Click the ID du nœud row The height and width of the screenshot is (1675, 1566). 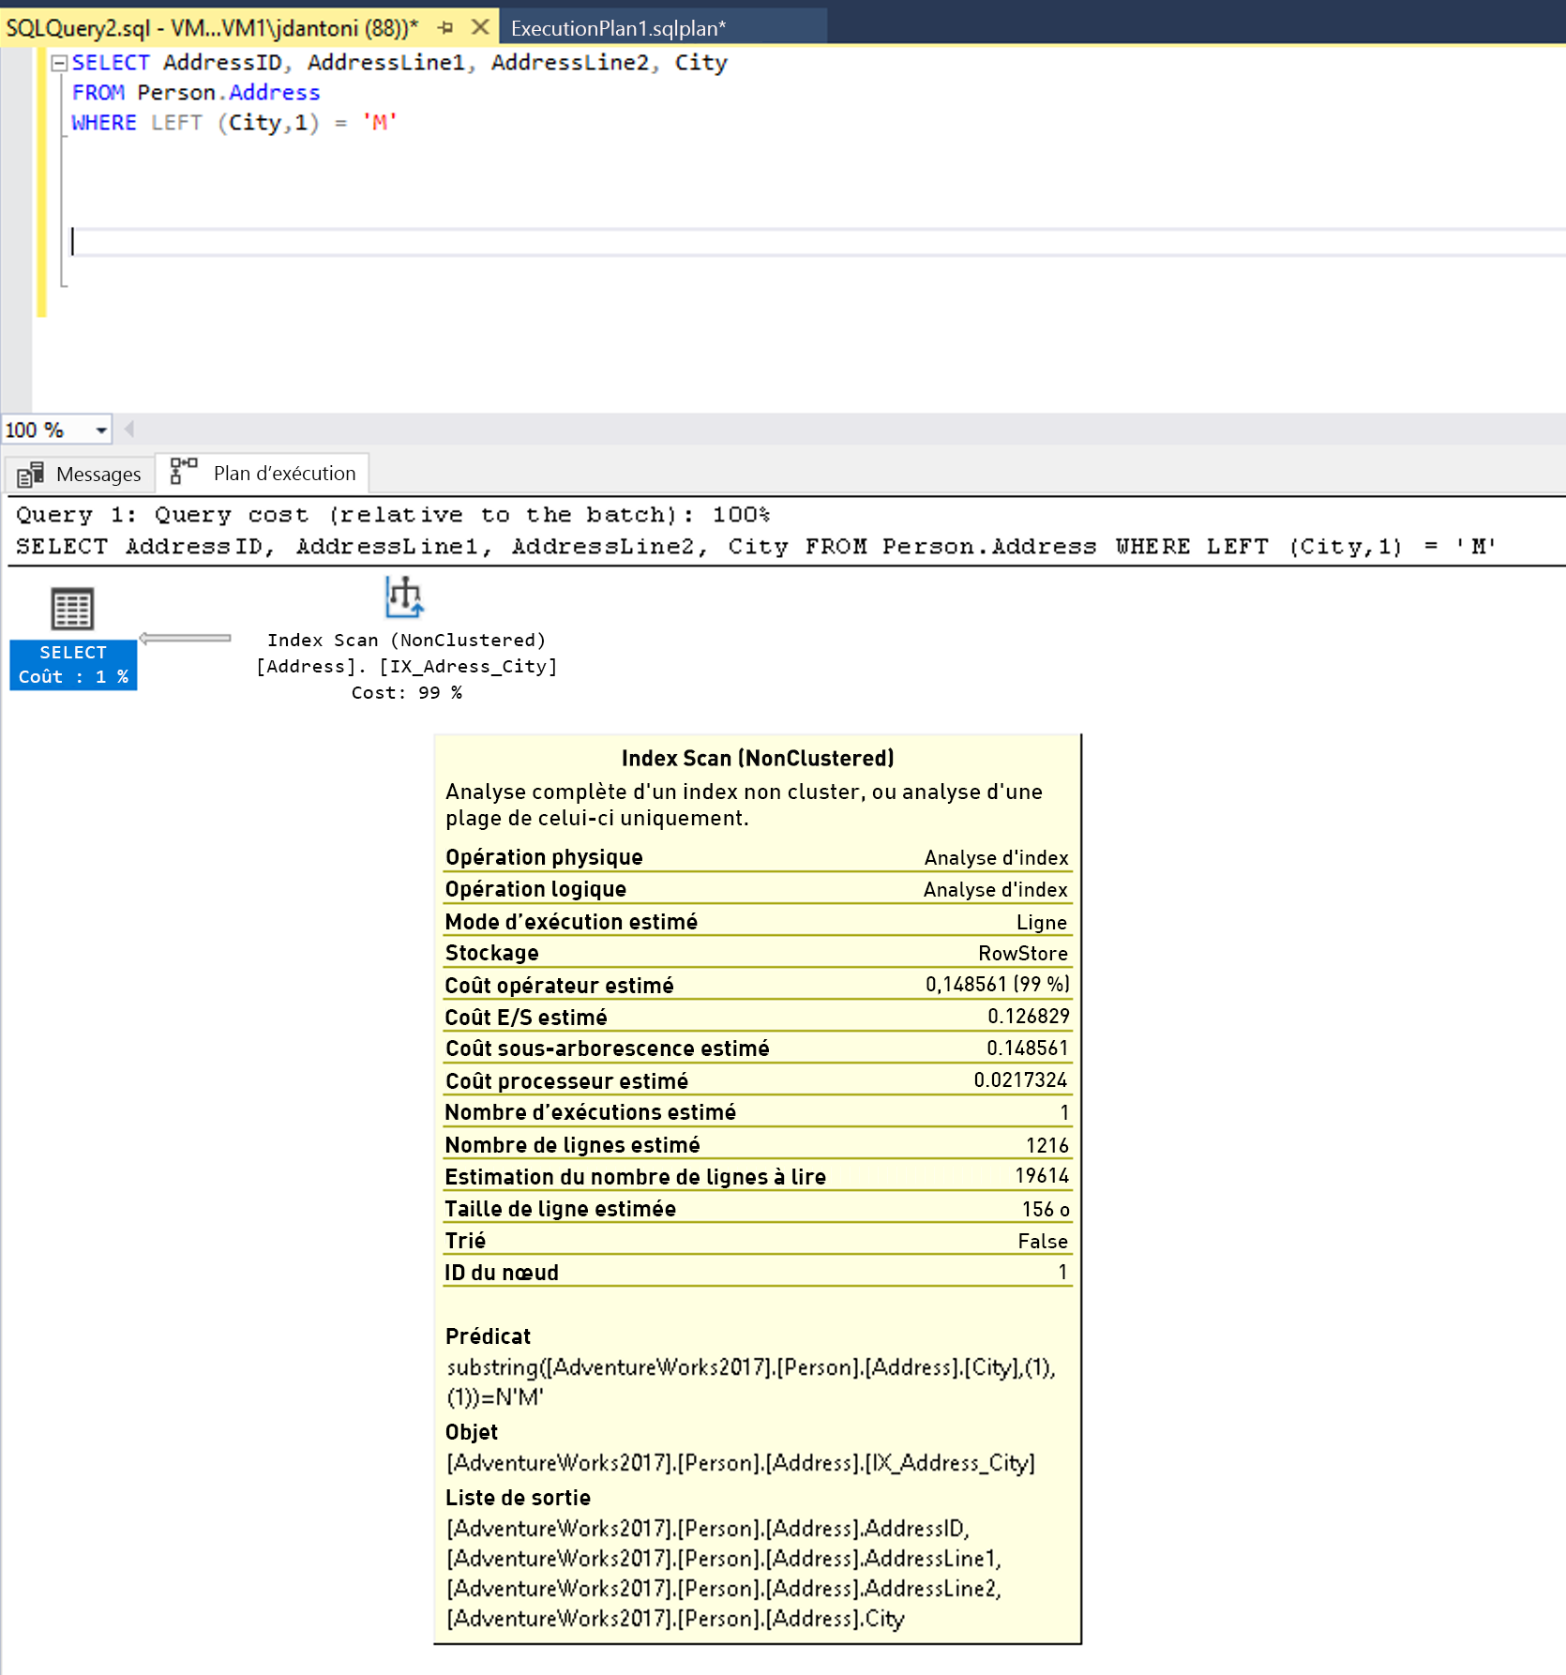(758, 1272)
